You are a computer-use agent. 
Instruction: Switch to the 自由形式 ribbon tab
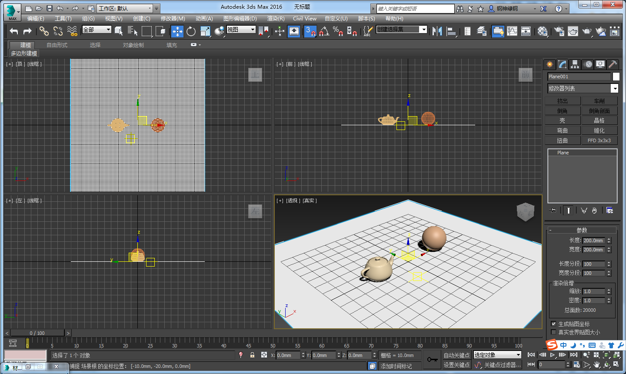point(57,45)
